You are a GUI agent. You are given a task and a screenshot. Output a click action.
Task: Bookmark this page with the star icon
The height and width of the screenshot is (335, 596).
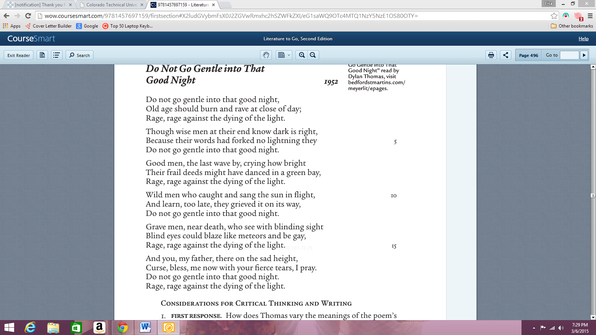tap(554, 16)
